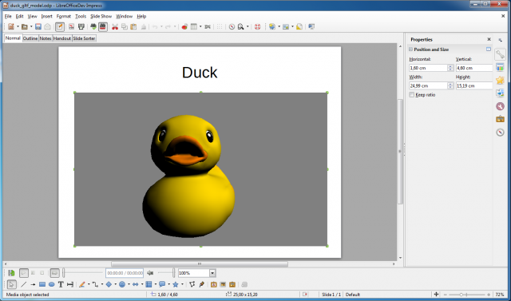511x301 pixels.
Task: Close the Properties sidebar panel
Action: (489, 39)
